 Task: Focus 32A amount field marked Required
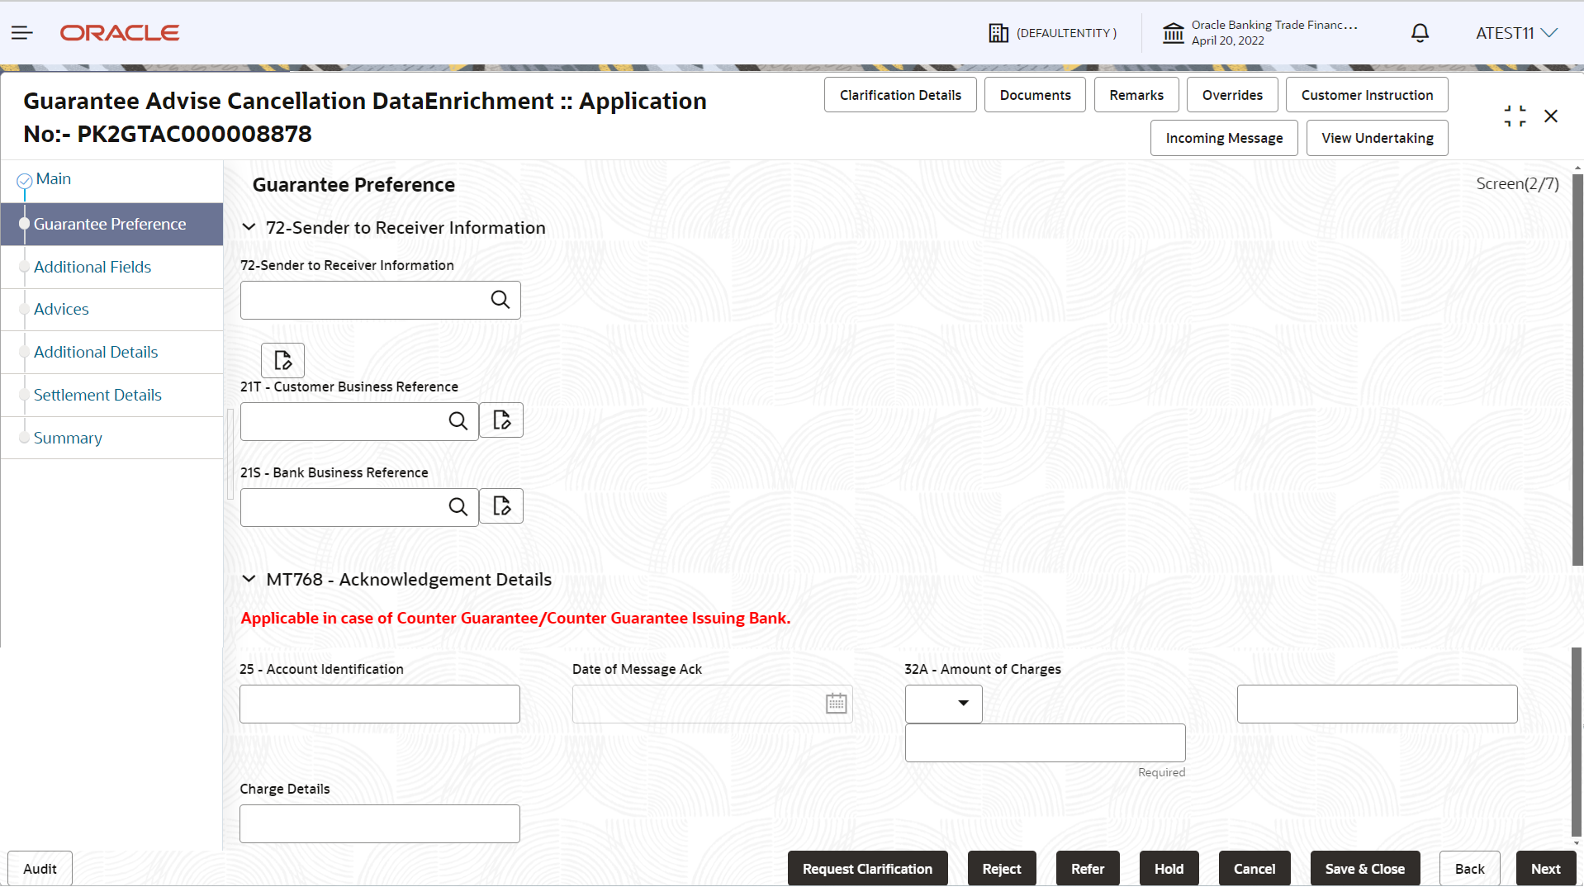point(1045,743)
